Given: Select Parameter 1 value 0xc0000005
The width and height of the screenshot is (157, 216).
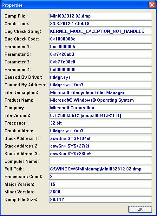Looking at the screenshot, I should 101,47.
